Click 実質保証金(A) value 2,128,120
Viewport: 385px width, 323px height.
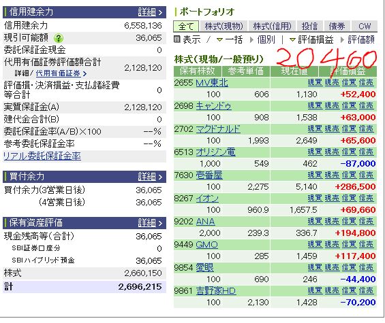click(143, 107)
